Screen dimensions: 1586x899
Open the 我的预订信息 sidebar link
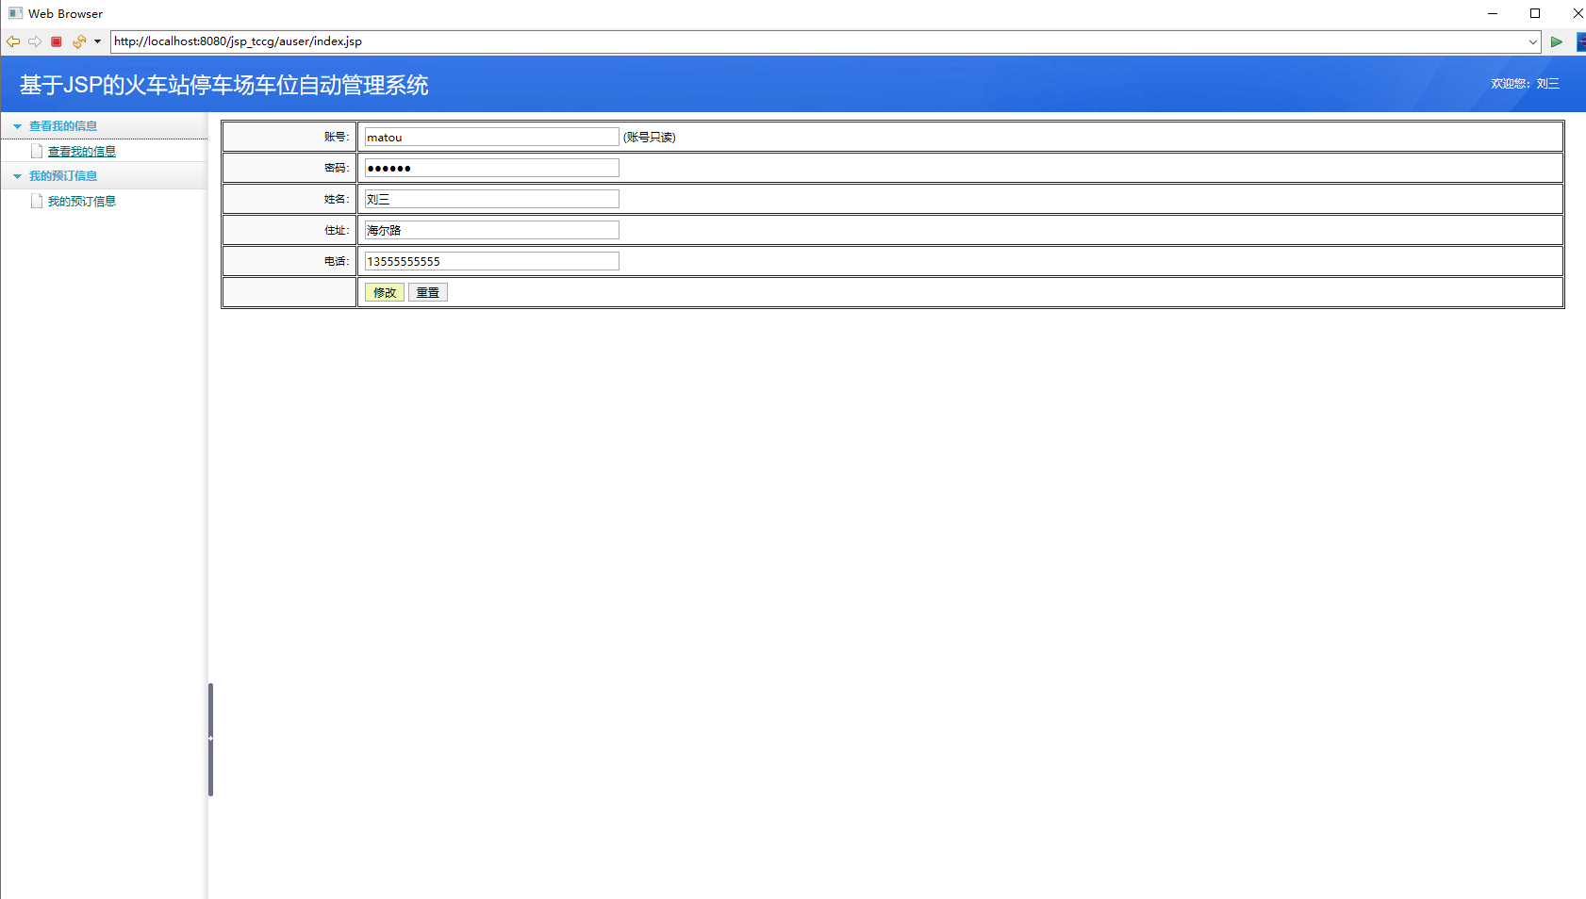tap(82, 202)
